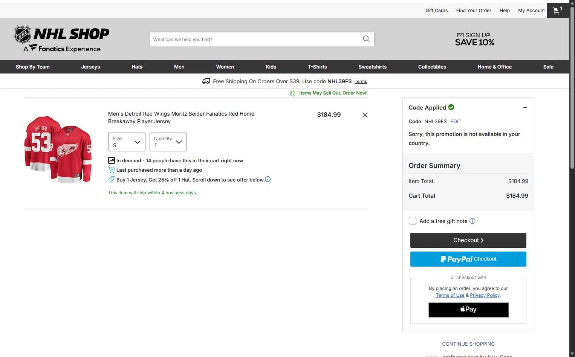Open the Size dropdown
Screen dimensions: 575x357
pos(127,142)
